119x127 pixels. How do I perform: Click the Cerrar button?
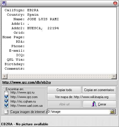point(99,104)
